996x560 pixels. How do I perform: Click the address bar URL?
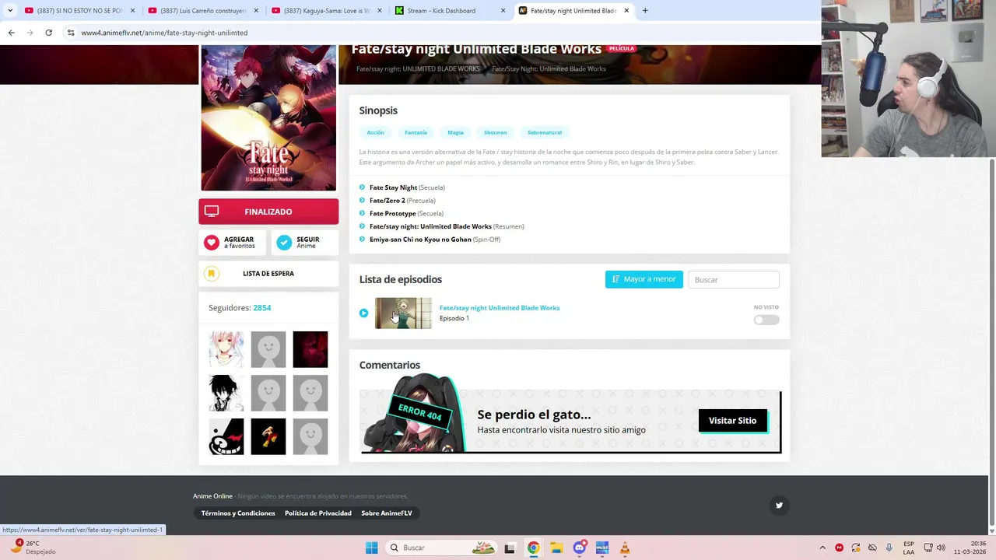point(164,33)
